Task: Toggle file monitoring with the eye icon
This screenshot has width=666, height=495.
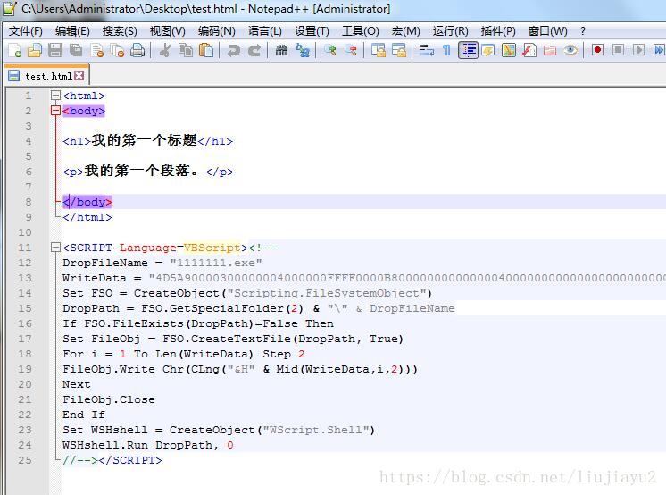Action: [x=570, y=50]
